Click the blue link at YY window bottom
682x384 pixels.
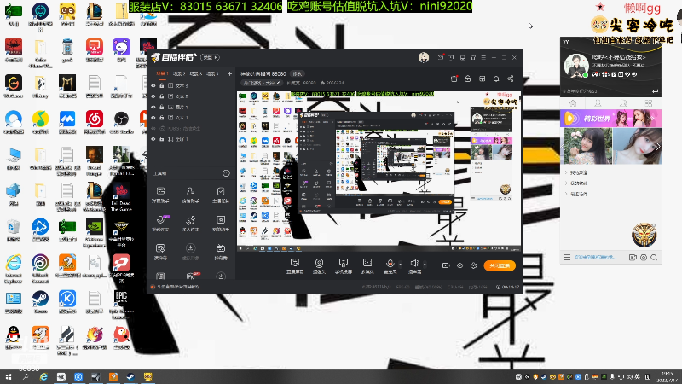pyautogui.click(x=594, y=258)
